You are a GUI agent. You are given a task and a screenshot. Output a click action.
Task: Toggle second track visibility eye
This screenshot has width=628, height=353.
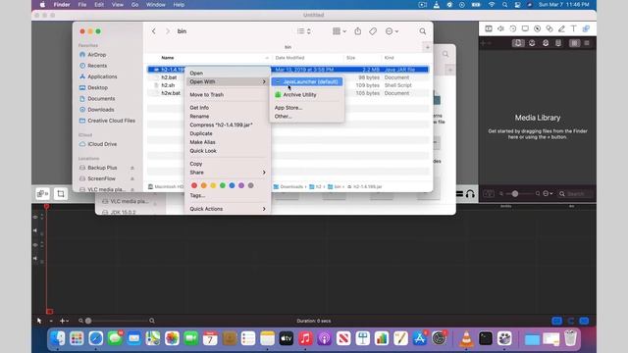[x=35, y=245]
